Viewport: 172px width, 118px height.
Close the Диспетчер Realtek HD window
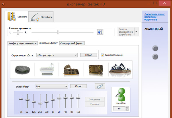pyautogui.click(x=165, y=3)
